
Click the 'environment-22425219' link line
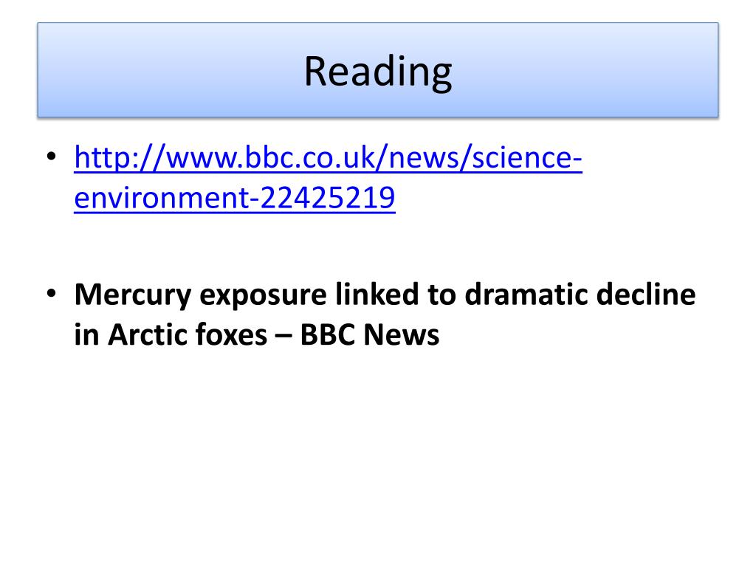point(234,198)
